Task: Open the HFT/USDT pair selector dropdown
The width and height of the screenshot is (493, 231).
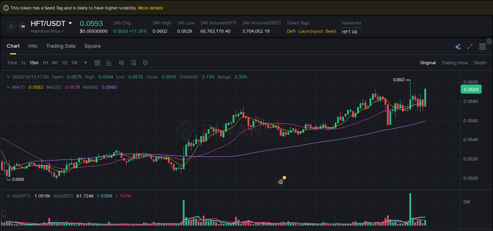Action: (70, 23)
